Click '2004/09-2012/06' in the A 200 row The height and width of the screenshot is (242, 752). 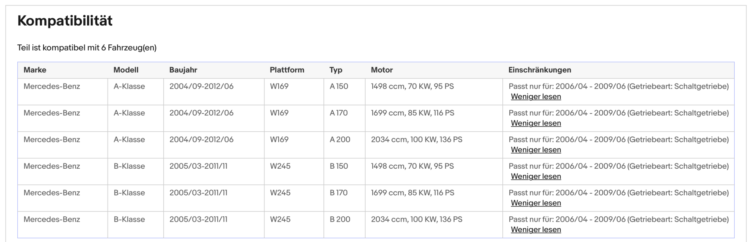201,140
